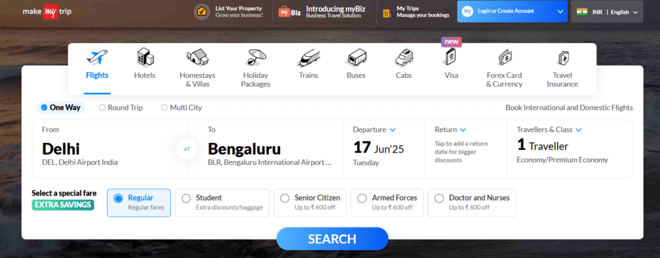
Task: Swap From and To cities icon
Action: point(186,149)
